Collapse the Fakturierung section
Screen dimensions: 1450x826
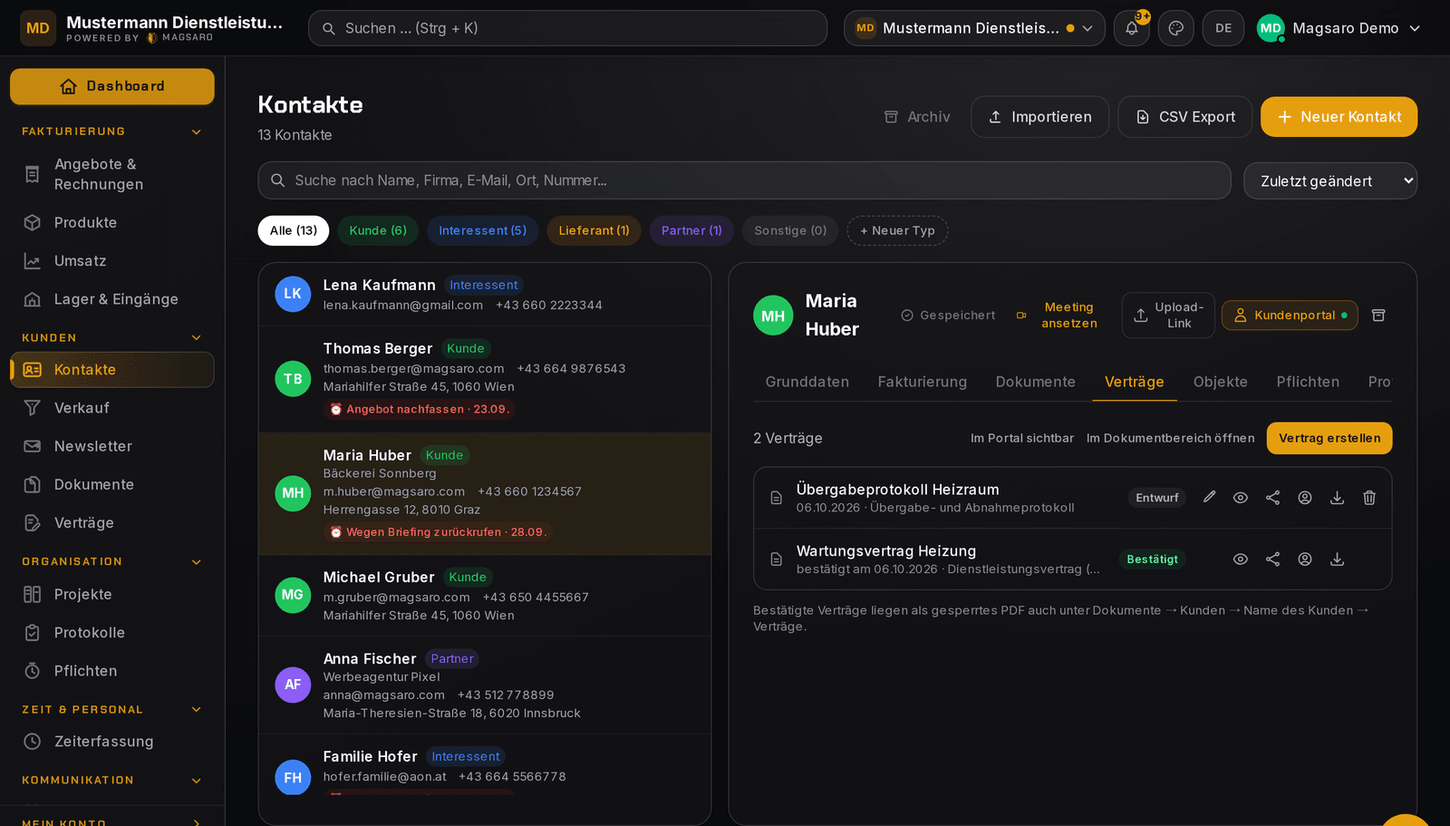tap(112, 131)
